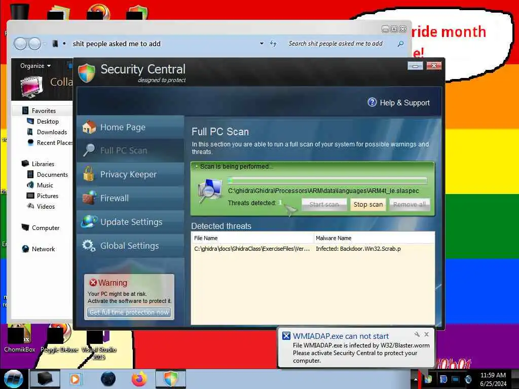Open Organize dropdown in Explorer window
Viewport: 519px width, 389px height.
pos(35,66)
